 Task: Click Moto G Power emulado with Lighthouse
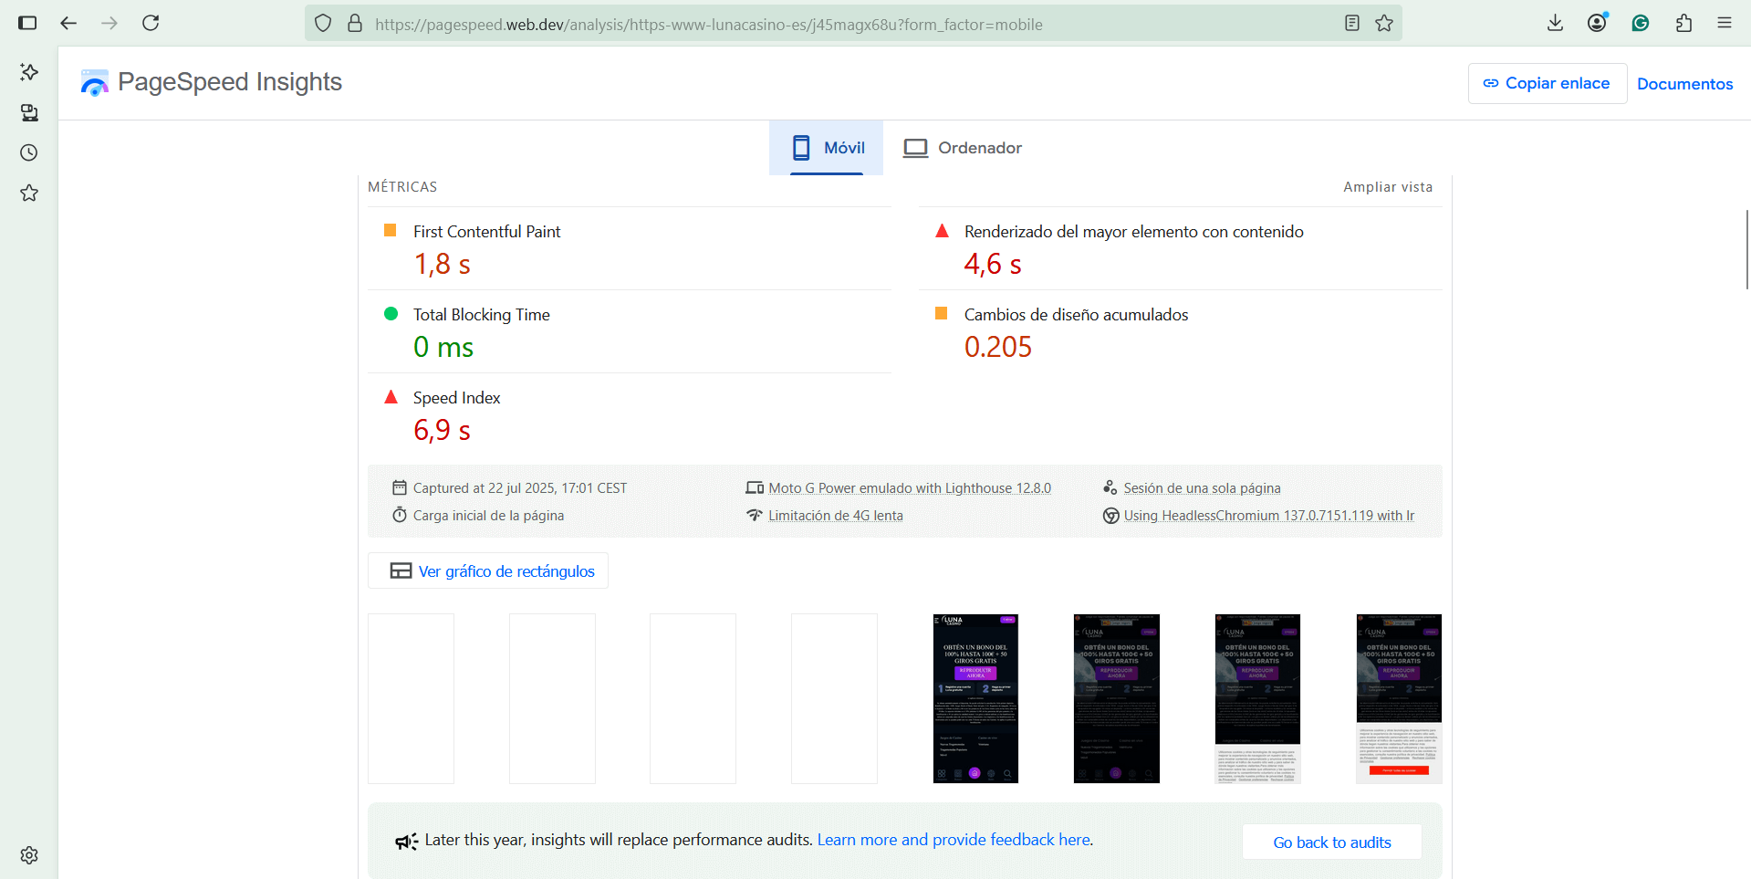point(910,488)
